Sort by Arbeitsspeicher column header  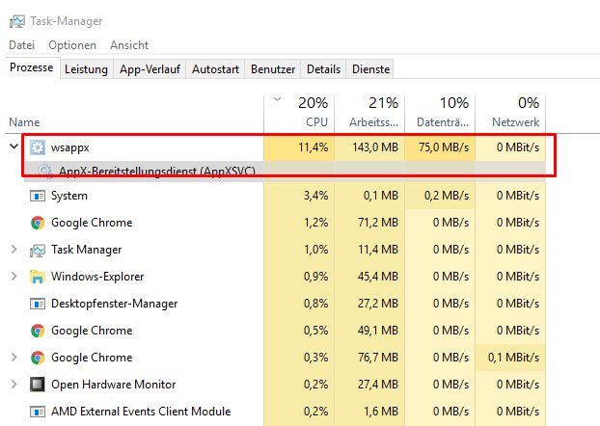click(x=369, y=113)
